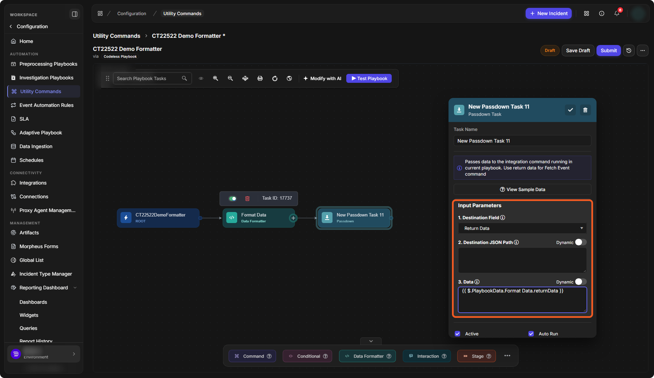
Task: Click the fit-to-screen toolbar icon
Action: (245, 78)
